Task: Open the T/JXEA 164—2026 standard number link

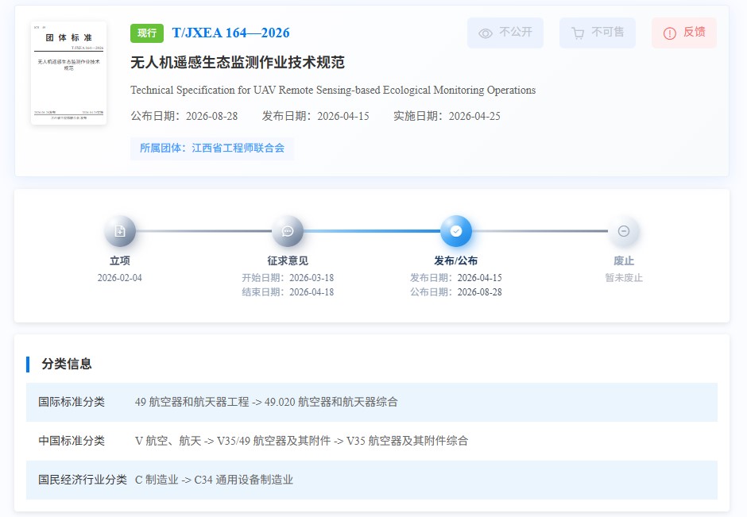Action: (x=230, y=33)
